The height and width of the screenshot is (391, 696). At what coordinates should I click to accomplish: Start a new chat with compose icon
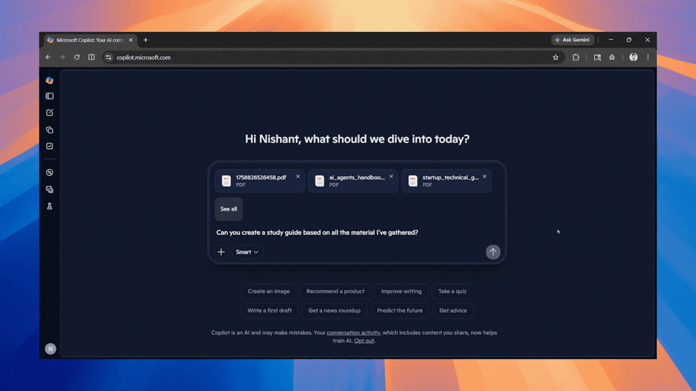[50, 113]
